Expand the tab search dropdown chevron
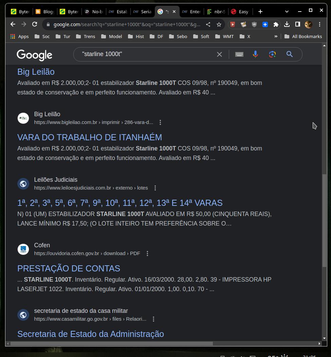The width and height of the screenshot is (331, 357). pyautogui.click(x=287, y=12)
